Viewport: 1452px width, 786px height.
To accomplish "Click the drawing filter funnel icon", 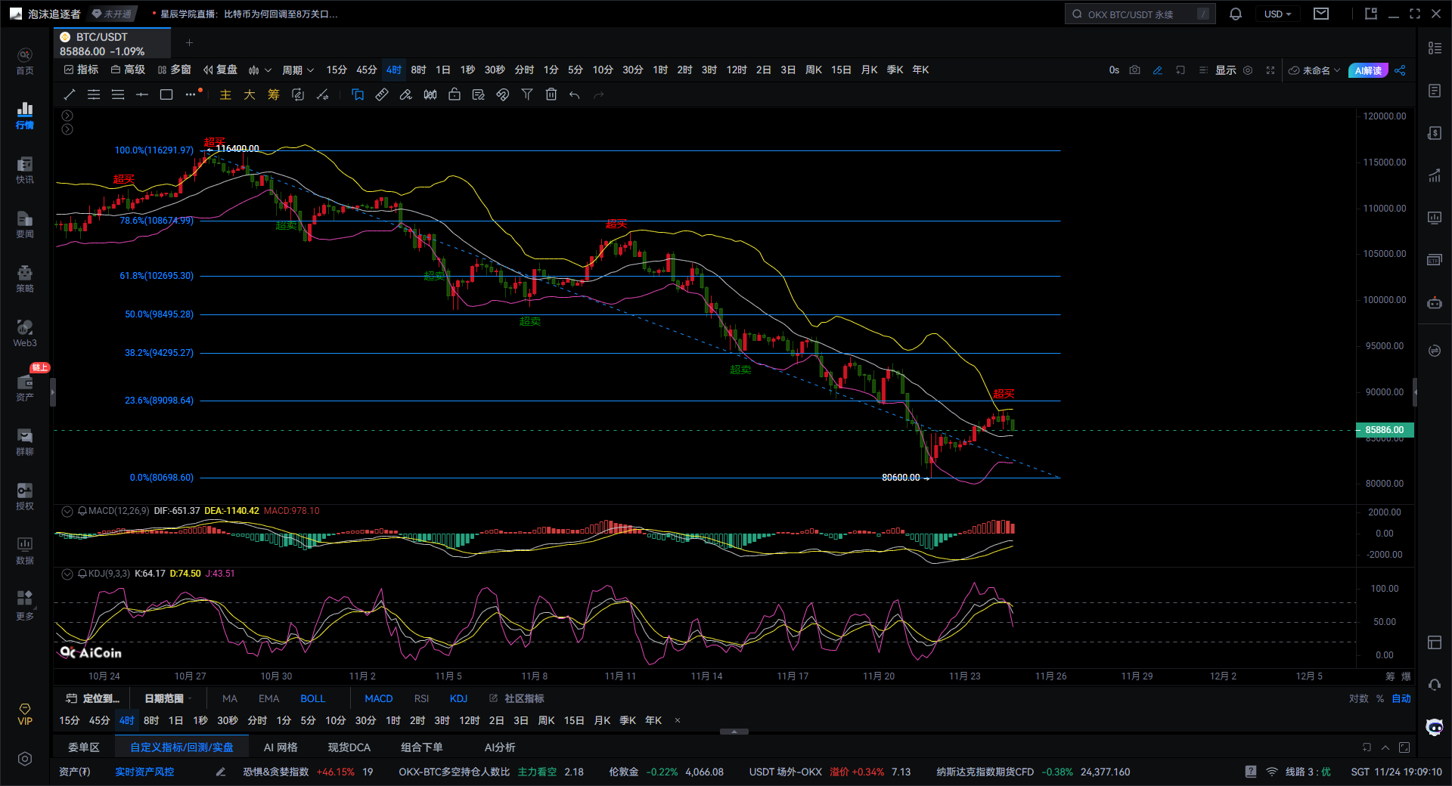I will 527,94.
